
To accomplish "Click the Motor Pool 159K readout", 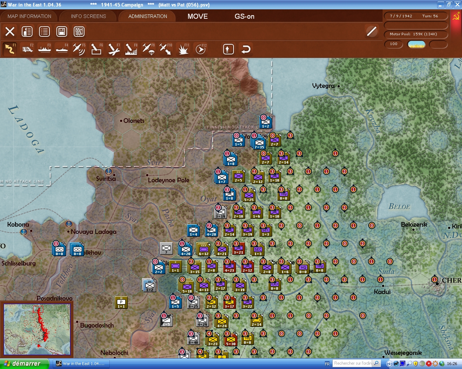I will (x=416, y=34).
